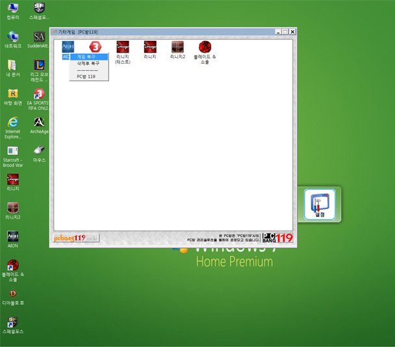Select 블레이드 & 소울 icon on the desktop
395x347 pixels.
(13, 271)
